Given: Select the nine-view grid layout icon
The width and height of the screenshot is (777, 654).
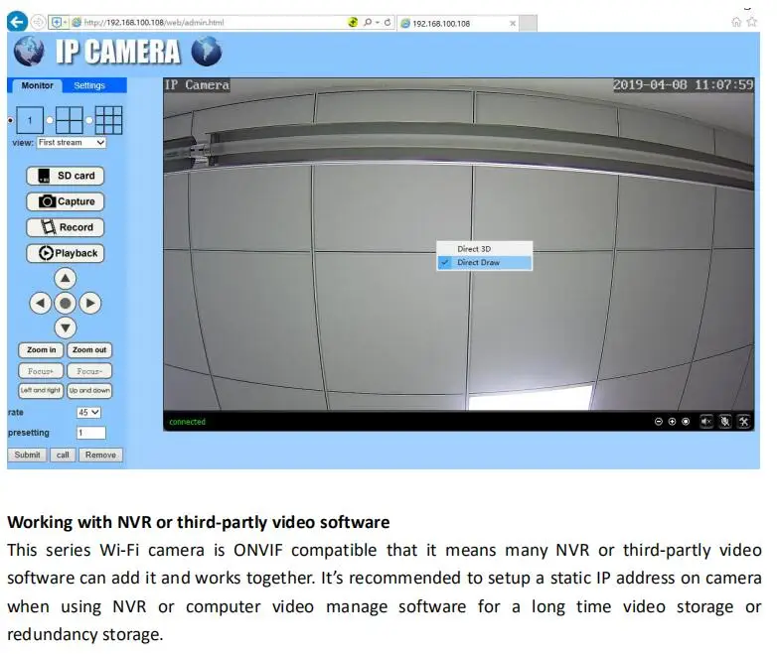Looking at the screenshot, I should point(108,120).
